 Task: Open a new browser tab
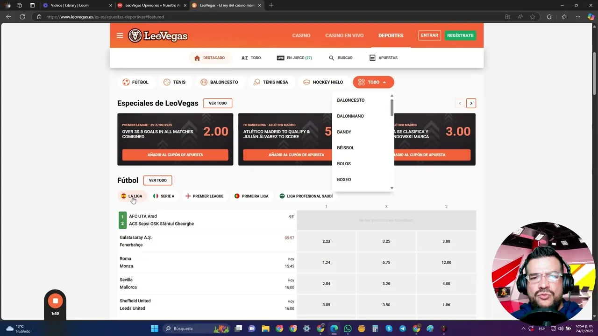[x=271, y=5]
